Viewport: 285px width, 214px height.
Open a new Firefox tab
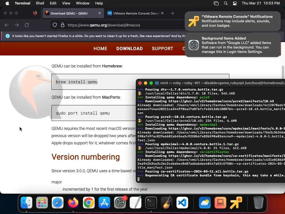pos(173,13)
